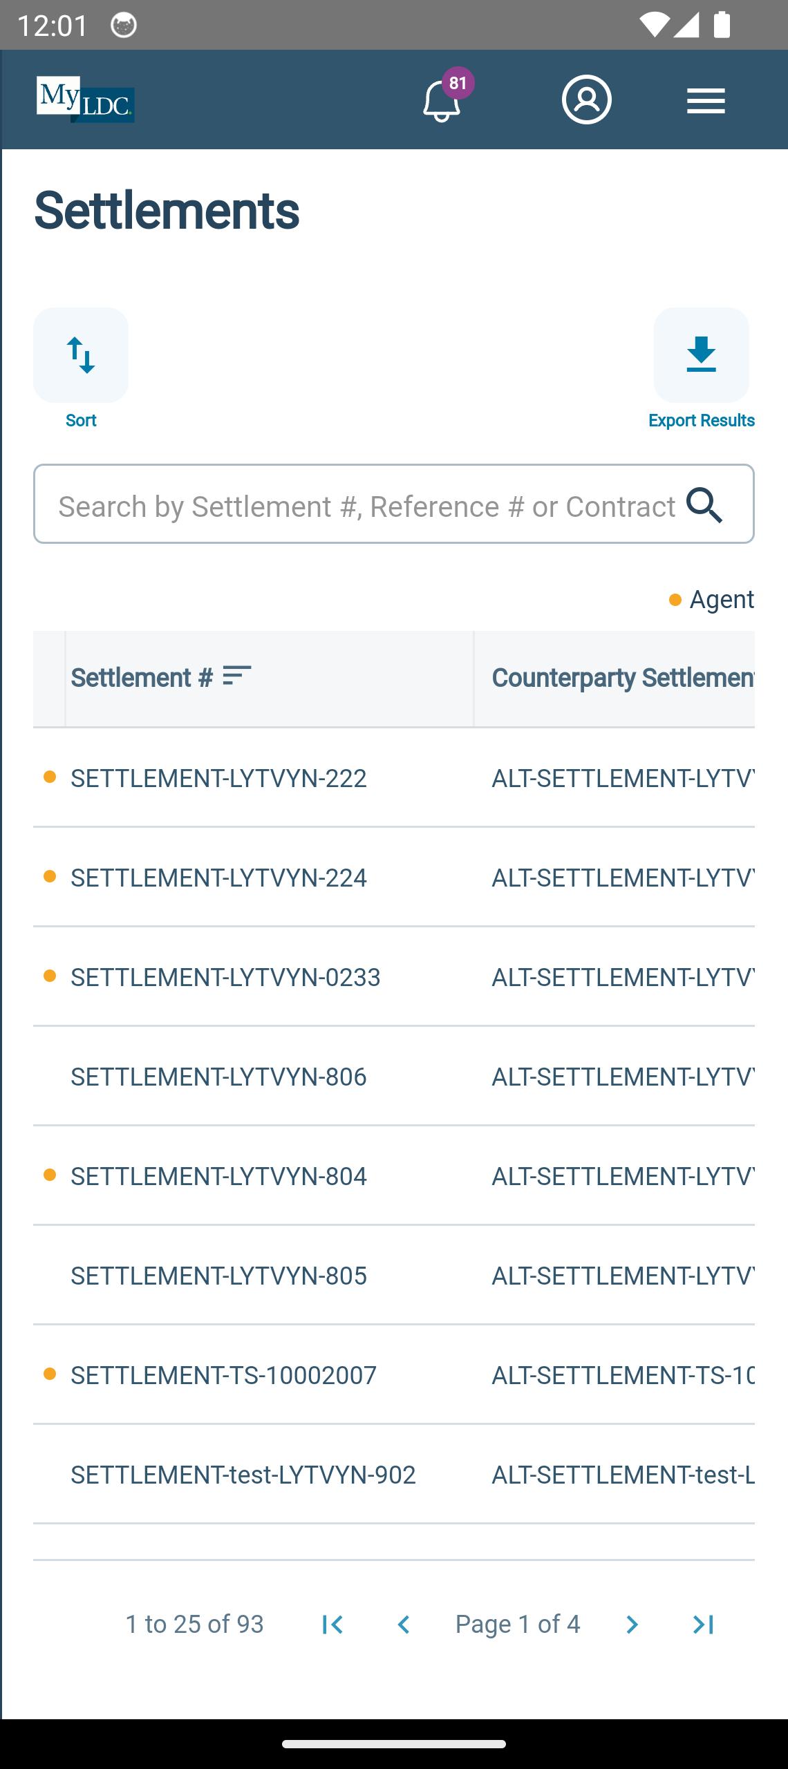Tap the search magnifier icon
The image size is (788, 1769).
(705, 504)
